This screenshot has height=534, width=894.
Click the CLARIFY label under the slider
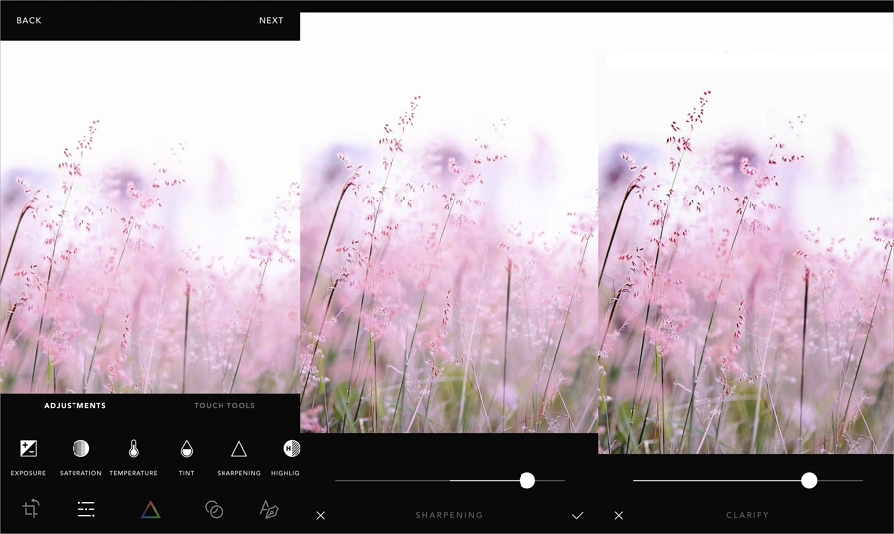pos(747,515)
